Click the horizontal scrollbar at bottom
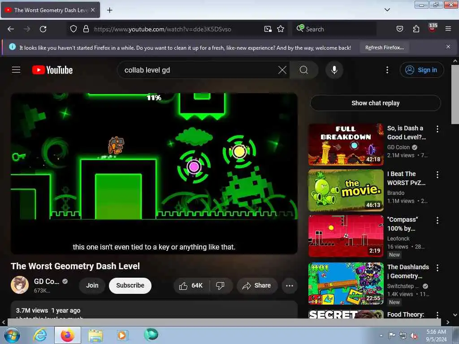 [x=224, y=322]
